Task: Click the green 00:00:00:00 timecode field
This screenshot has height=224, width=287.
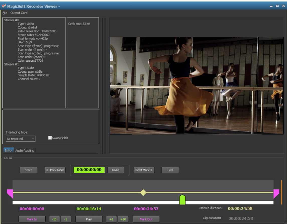Action: pos(88,170)
